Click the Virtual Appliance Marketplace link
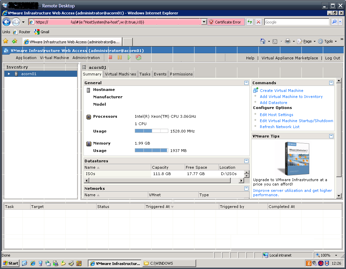The width and height of the screenshot is (346, 269). (290, 58)
